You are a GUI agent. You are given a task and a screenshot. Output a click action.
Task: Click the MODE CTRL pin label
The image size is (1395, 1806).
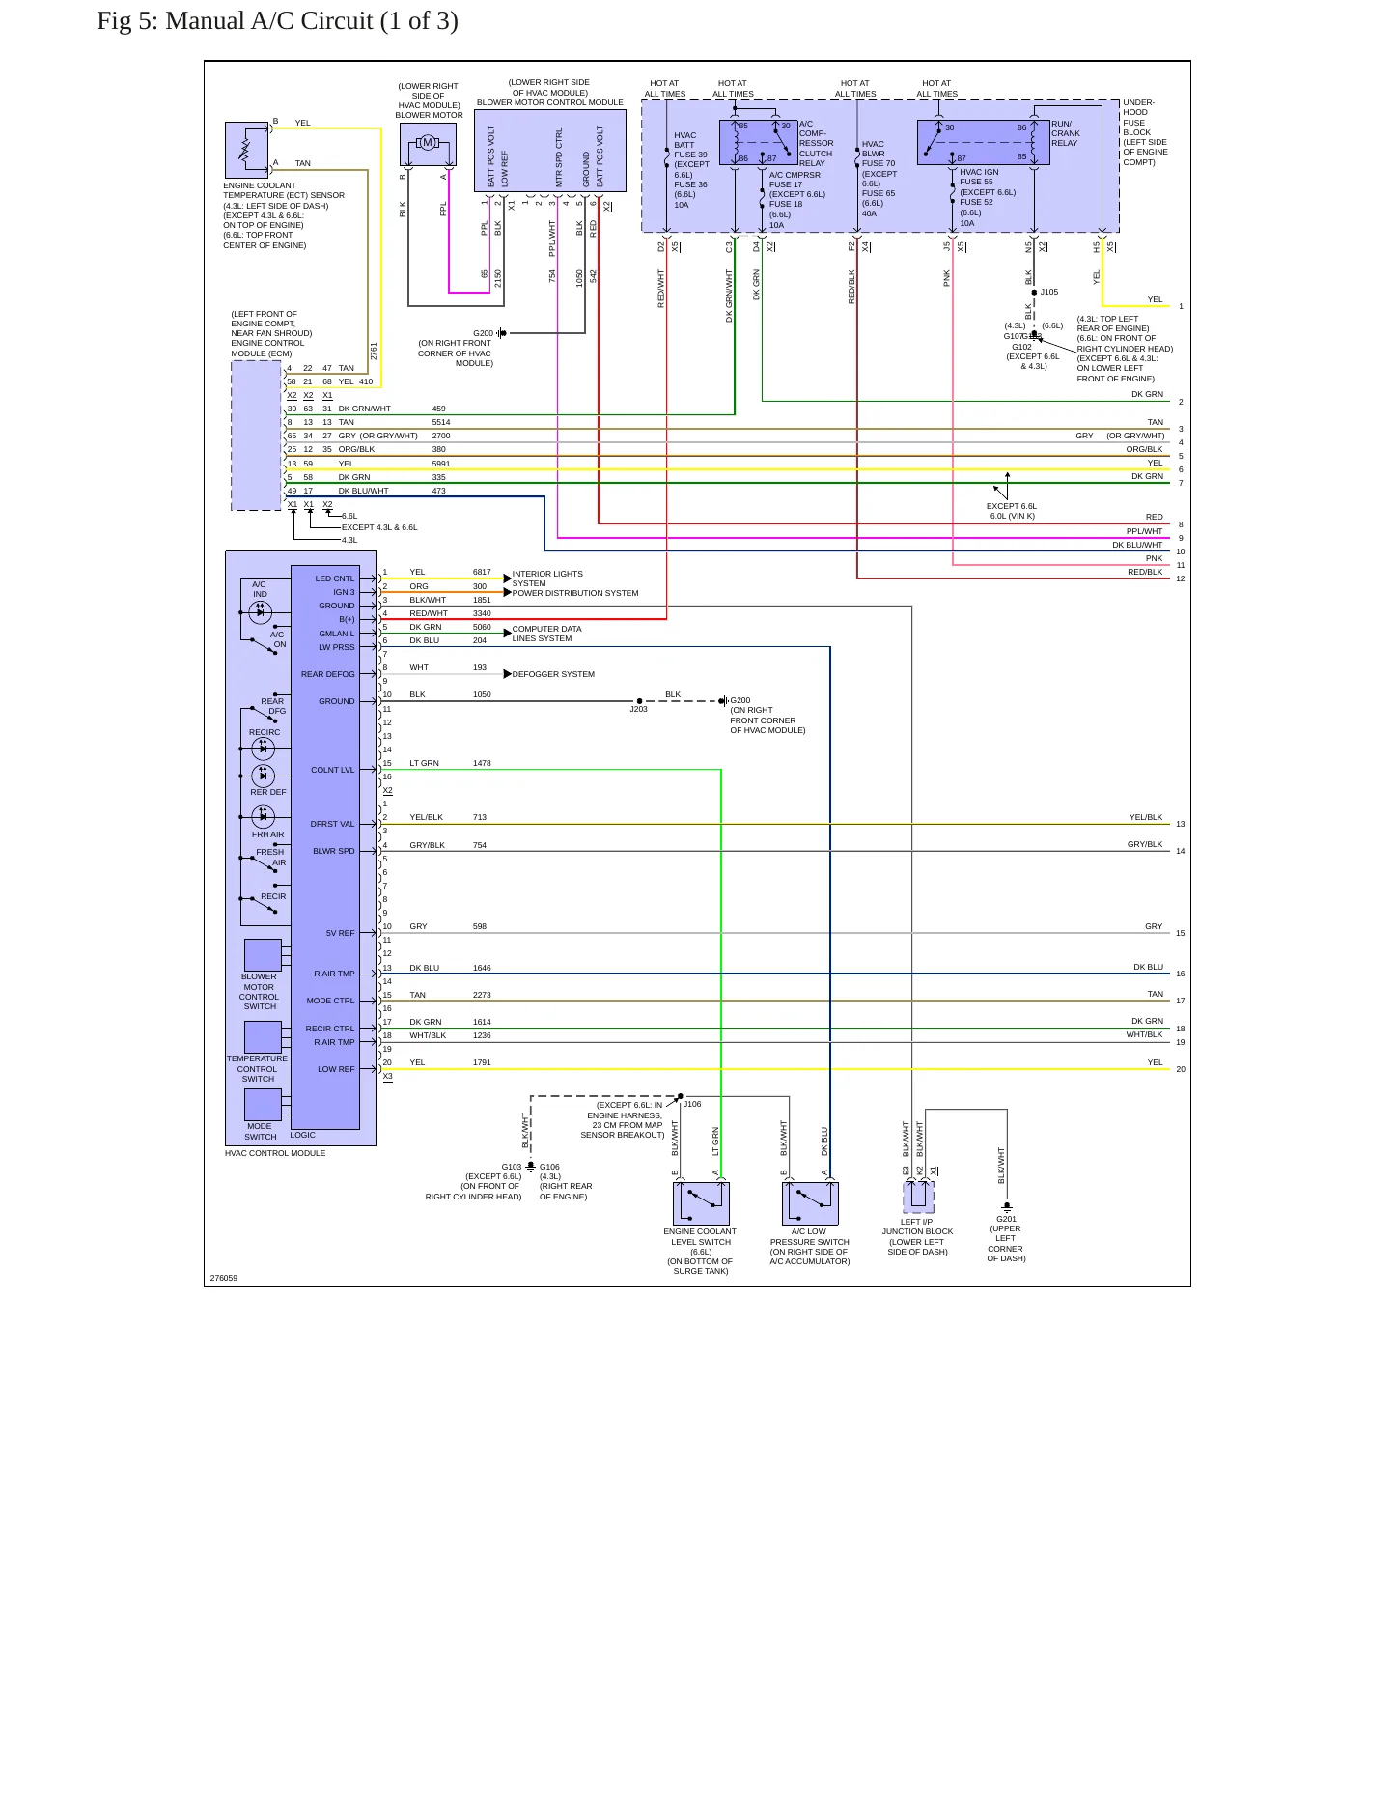(331, 1001)
